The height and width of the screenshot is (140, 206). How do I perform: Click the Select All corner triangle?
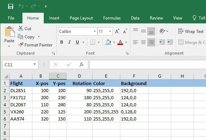tap(6, 76)
